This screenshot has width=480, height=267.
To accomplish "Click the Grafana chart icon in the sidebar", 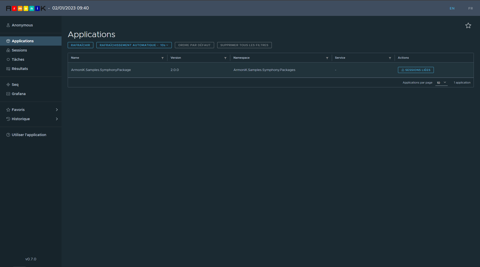I will [x=8, y=94].
